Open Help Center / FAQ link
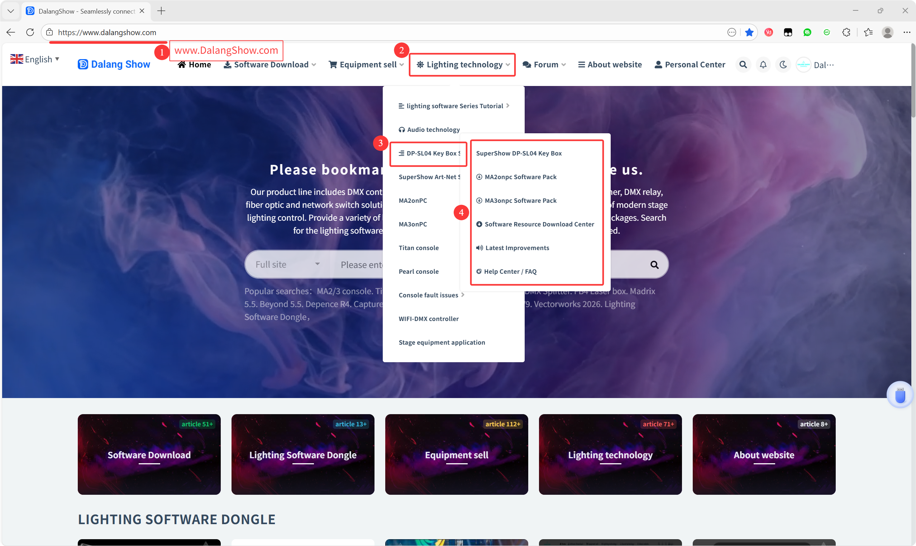Screen dimensions: 916x546 tap(510, 272)
